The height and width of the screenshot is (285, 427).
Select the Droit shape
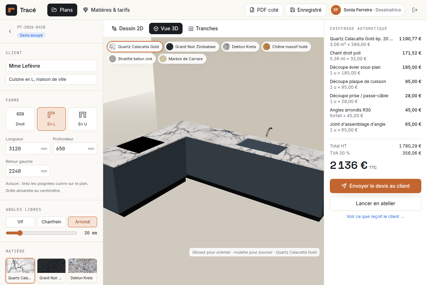click(20, 119)
